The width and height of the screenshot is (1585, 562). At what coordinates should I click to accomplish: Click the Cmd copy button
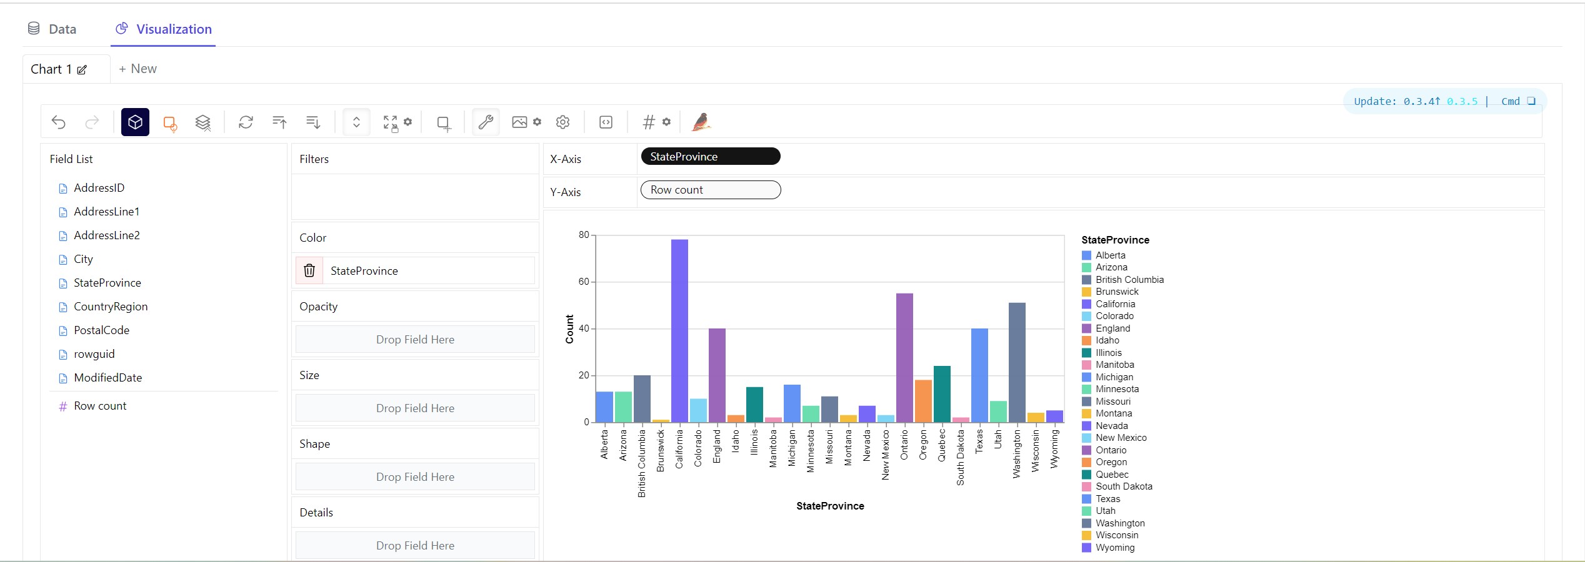coord(1518,101)
